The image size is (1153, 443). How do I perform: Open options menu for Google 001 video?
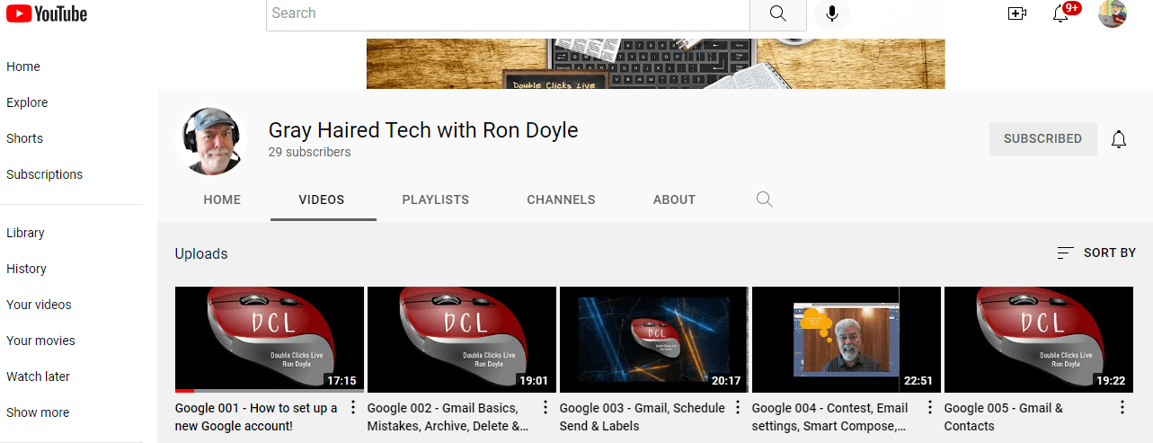(x=353, y=408)
